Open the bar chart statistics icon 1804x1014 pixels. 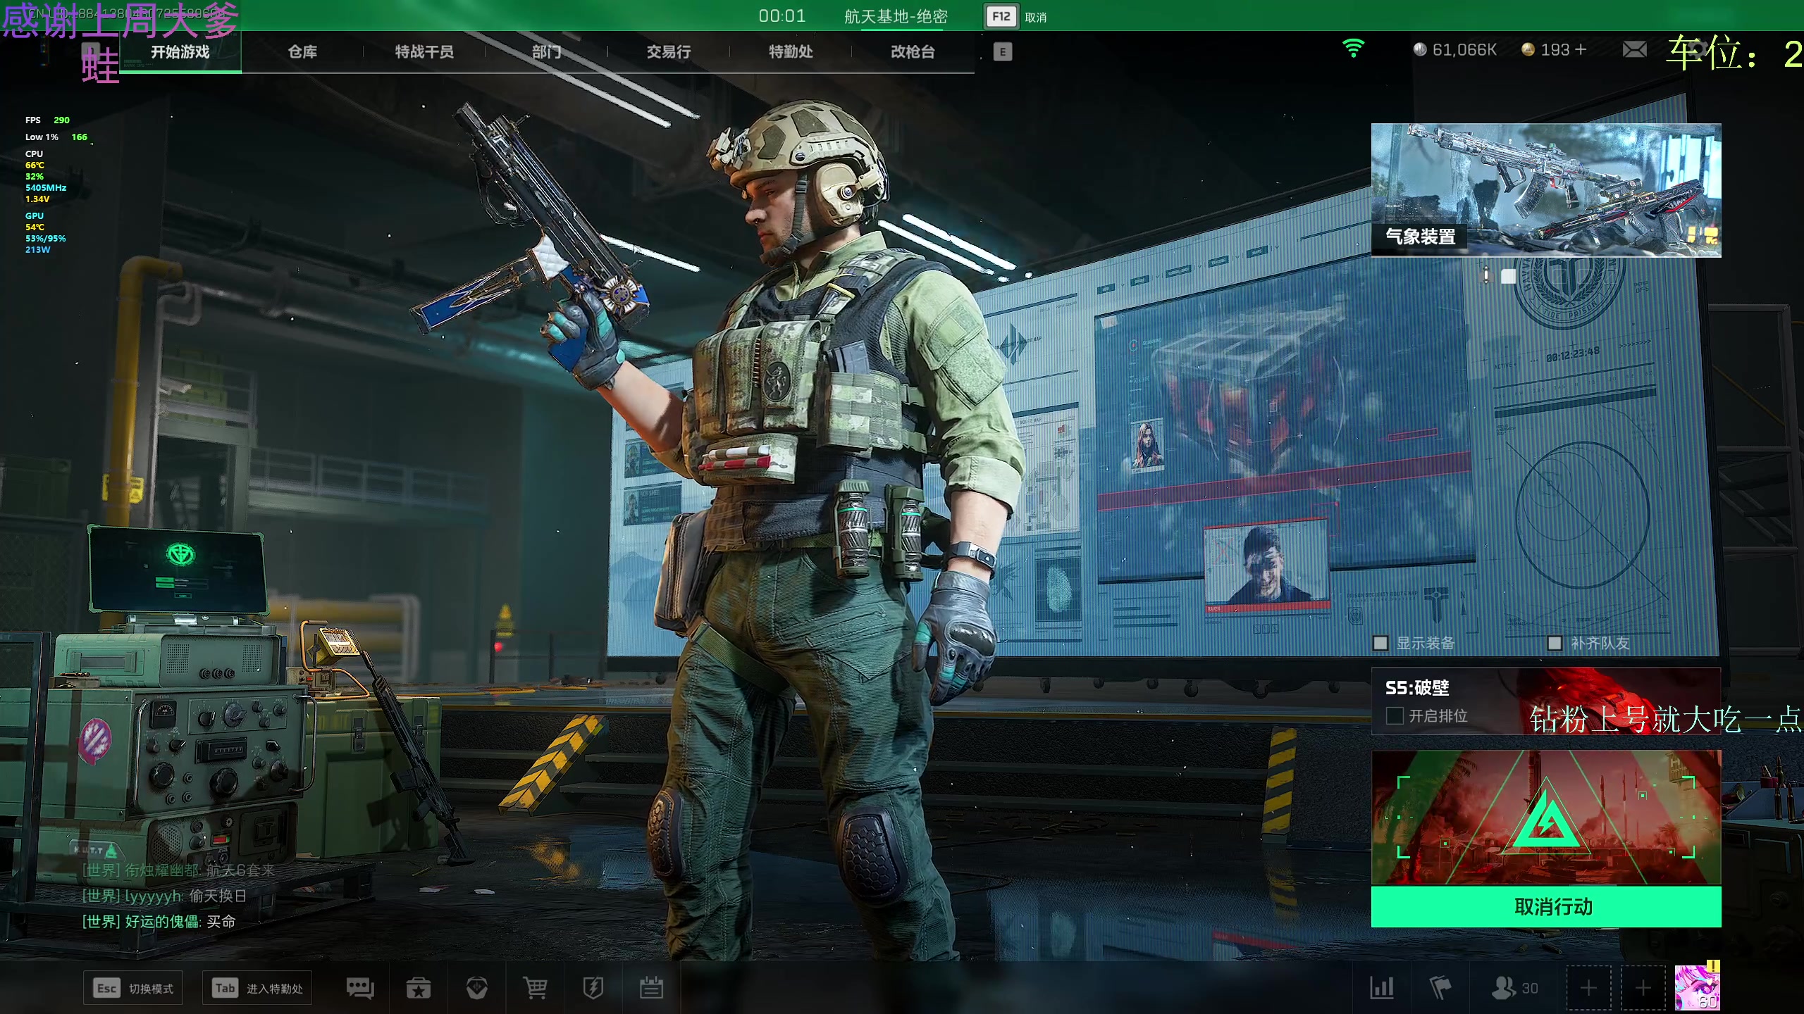click(1382, 988)
